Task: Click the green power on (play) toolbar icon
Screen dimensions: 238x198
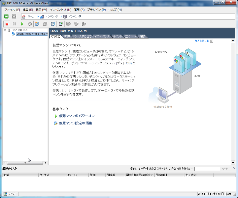Action: [22, 24]
